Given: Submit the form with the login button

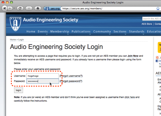Looking at the screenshot, I should click(x=18, y=90).
